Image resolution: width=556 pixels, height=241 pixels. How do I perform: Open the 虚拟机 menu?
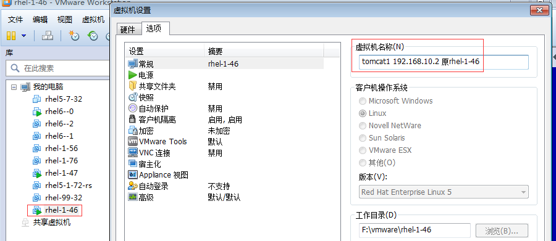click(93, 20)
